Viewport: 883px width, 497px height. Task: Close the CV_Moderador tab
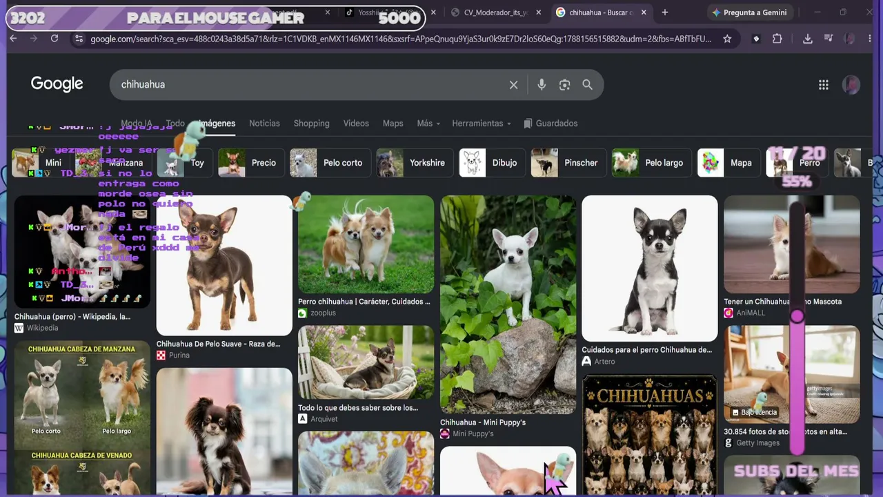pyautogui.click(x=539, y=12)
